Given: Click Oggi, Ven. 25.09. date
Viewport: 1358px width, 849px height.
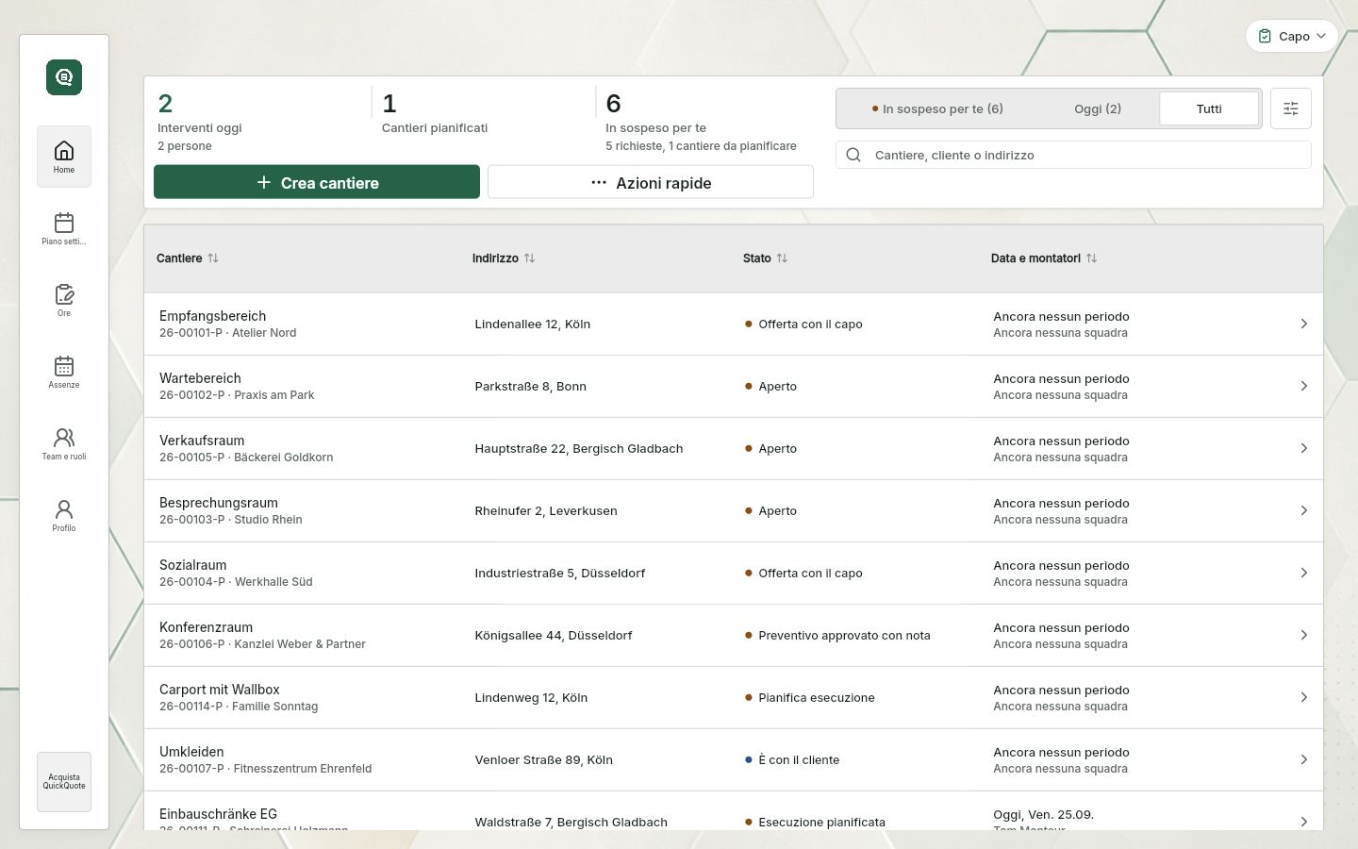Looking at the screenshot, I should 1043,814.
